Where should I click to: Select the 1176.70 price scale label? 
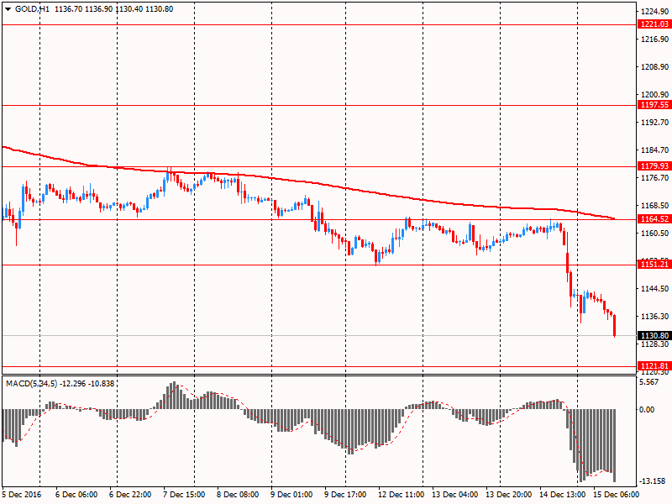click(654, 178)
